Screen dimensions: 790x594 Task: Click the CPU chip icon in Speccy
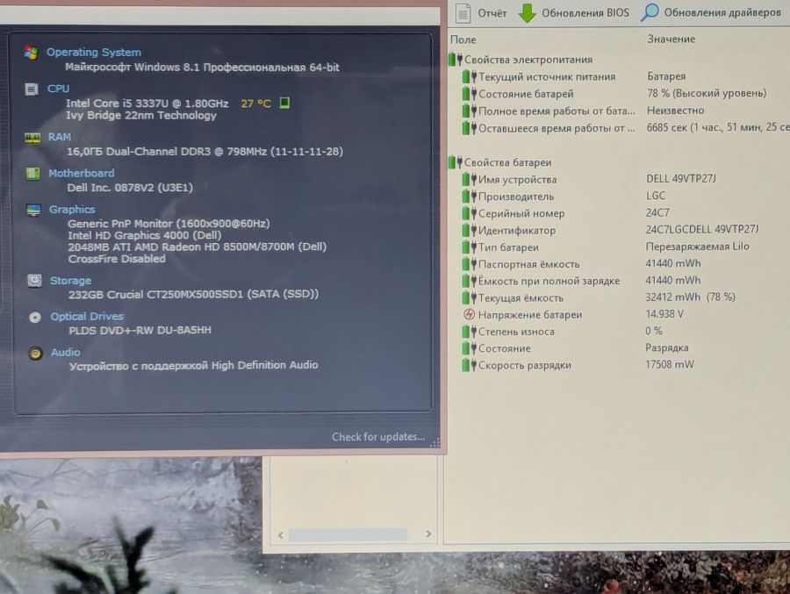32,89
